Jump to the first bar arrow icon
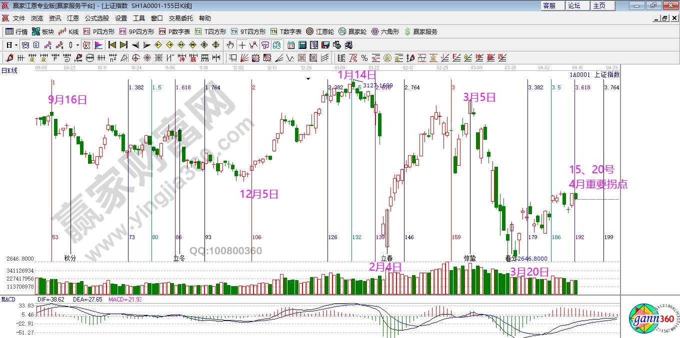Viewport: 680px width, 338px height. [112, 45]
